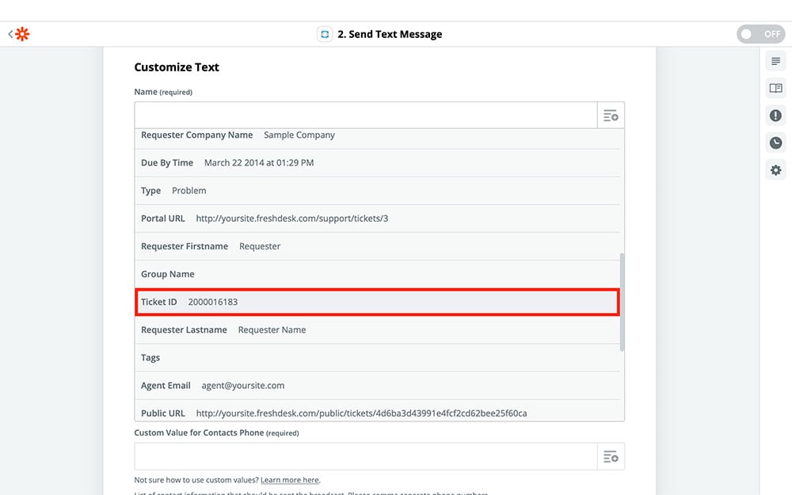The image size is (792, 495).
Task: Select the Ticket ID field option
Action: pos(376,302)
